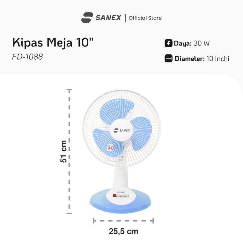
Task: Click the horizontal dashed width line
Action: [123, 221]
